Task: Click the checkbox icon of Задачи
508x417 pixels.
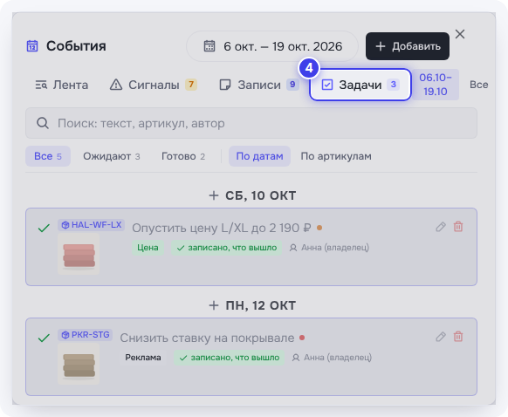Action: point(327,85)
